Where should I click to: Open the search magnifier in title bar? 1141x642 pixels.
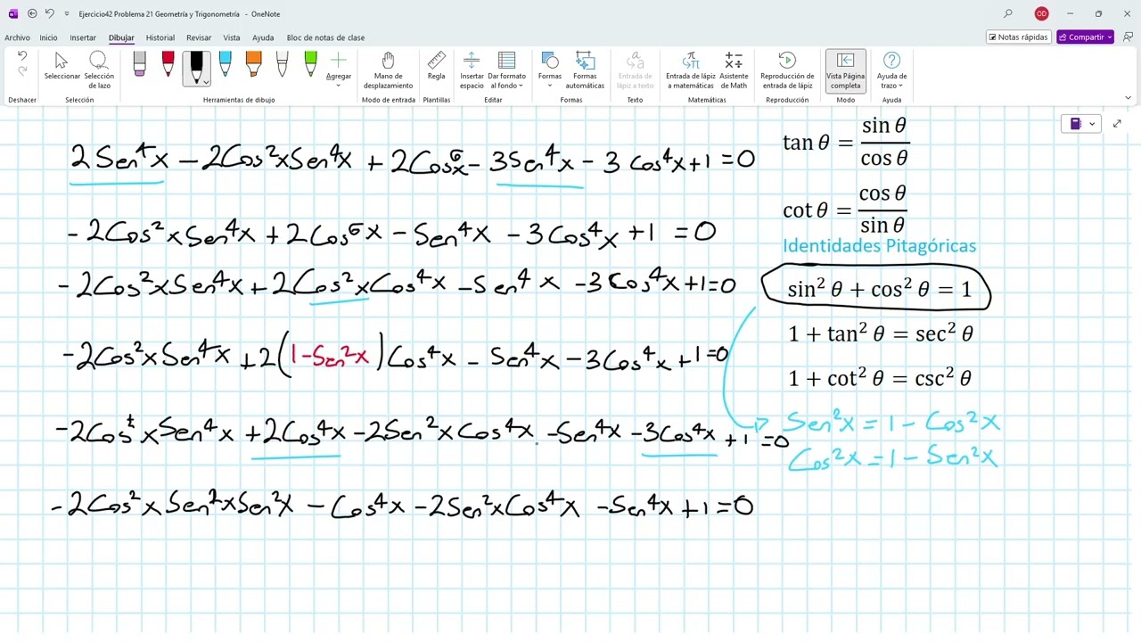(1008, 13)
